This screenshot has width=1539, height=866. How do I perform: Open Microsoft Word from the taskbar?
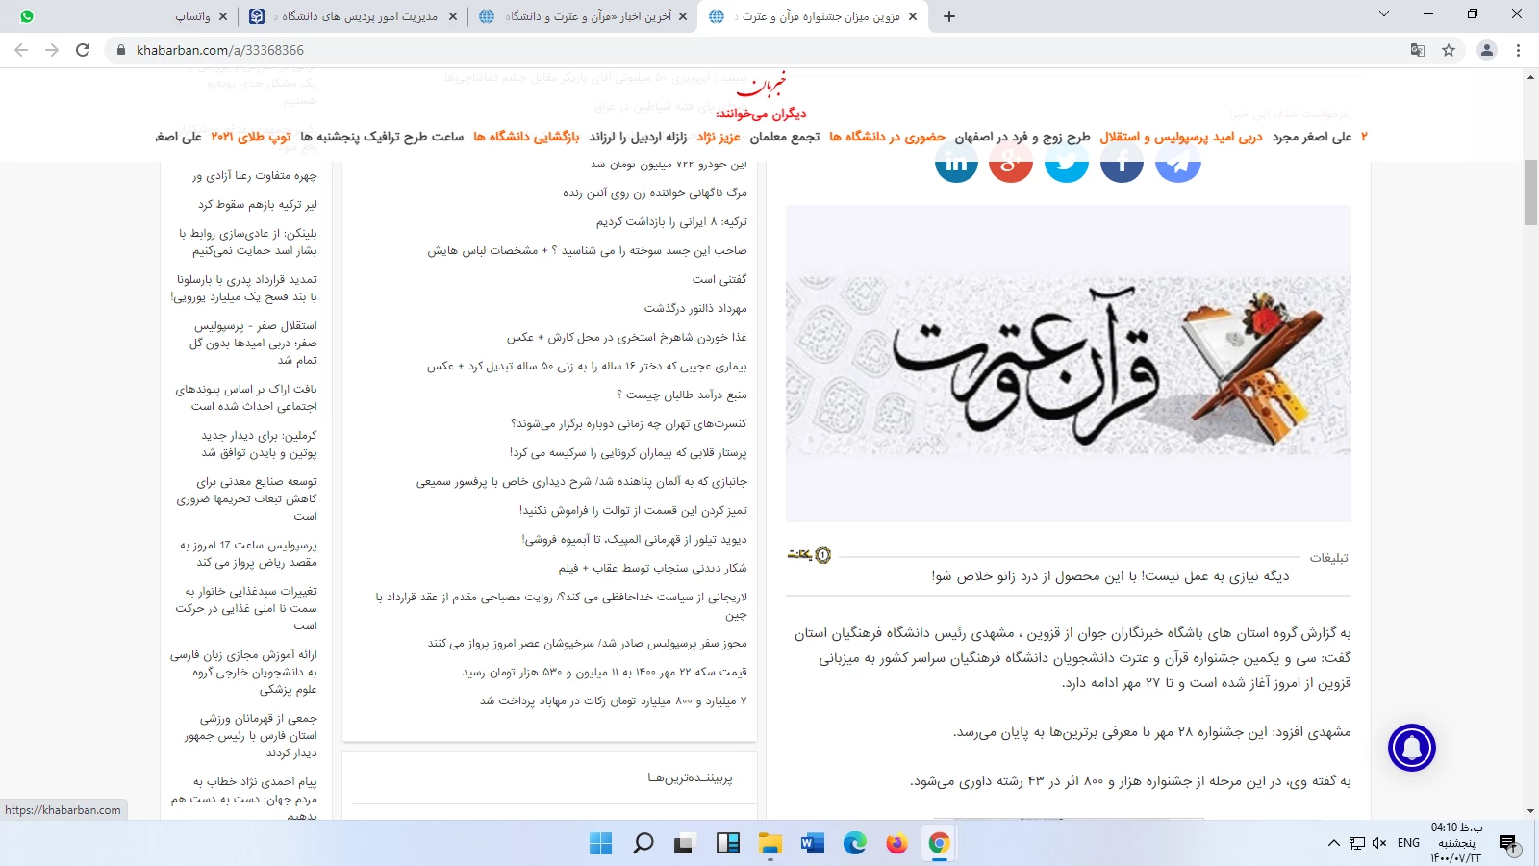click(812, 844)
